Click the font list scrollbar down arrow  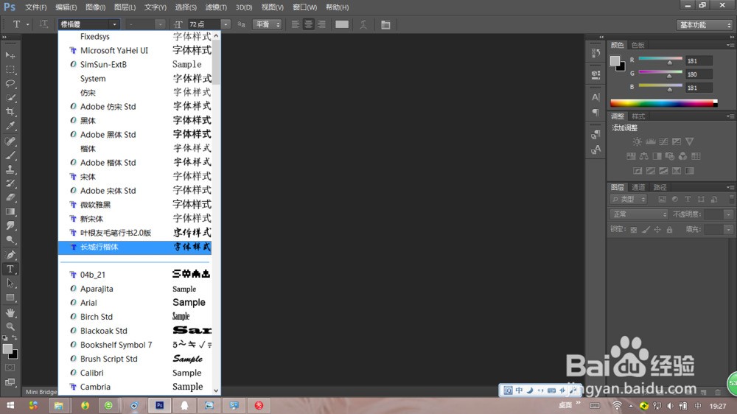point(216,390)
